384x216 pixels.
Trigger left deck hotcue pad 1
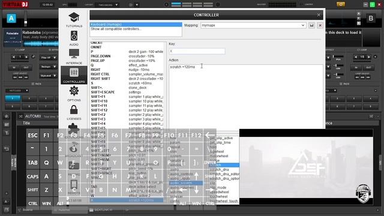coord(13,98)
